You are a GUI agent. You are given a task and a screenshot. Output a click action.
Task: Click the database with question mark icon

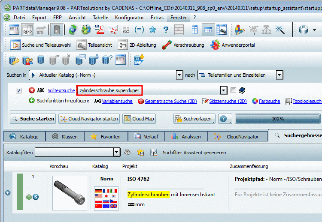click(107, 60)
